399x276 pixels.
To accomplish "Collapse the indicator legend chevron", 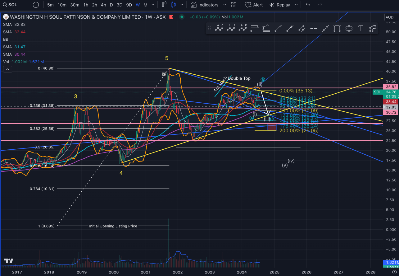I will point(7,69).
